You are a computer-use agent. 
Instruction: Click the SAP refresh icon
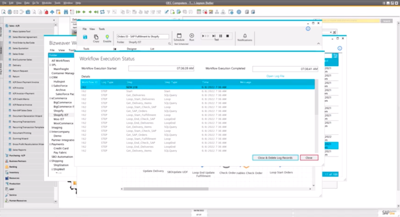[102, 12]
